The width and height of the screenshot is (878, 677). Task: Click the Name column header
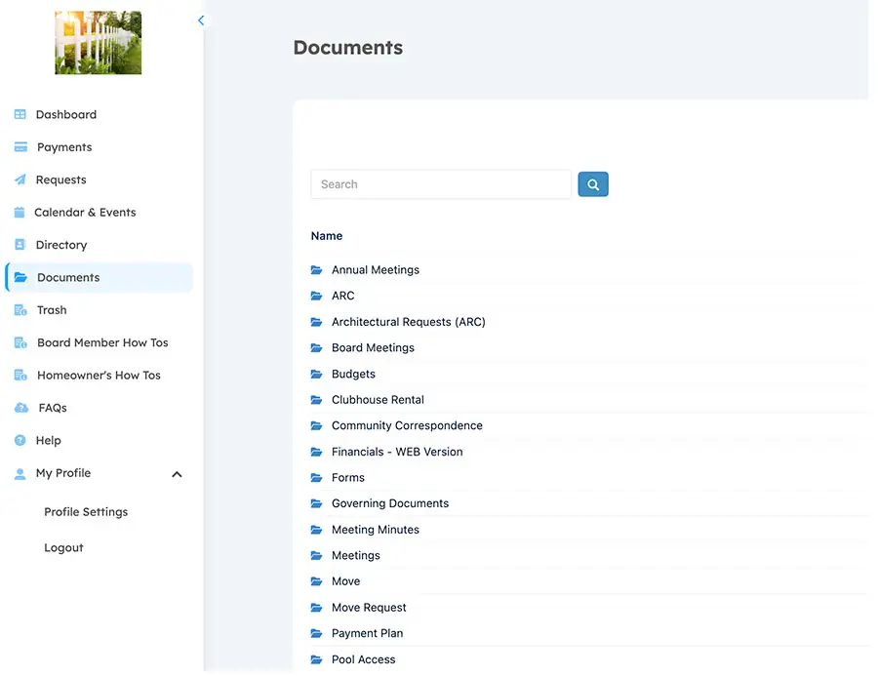tap(327, 236)
